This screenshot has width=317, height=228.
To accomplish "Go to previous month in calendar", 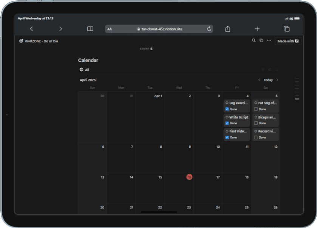I will click(259, 80).
